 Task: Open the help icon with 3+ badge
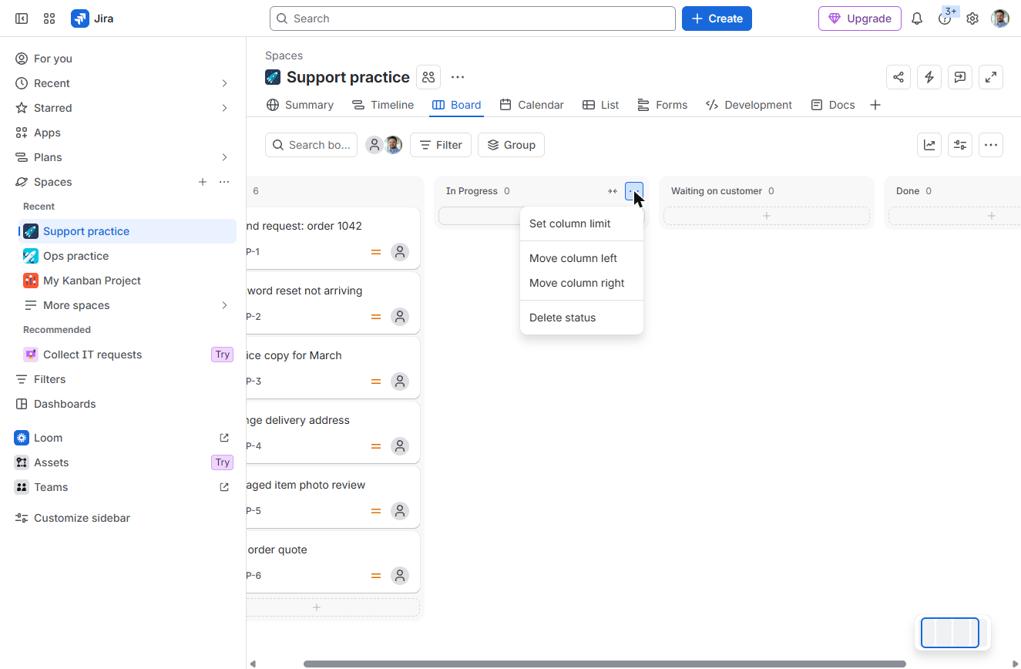[x=945, y=18]
